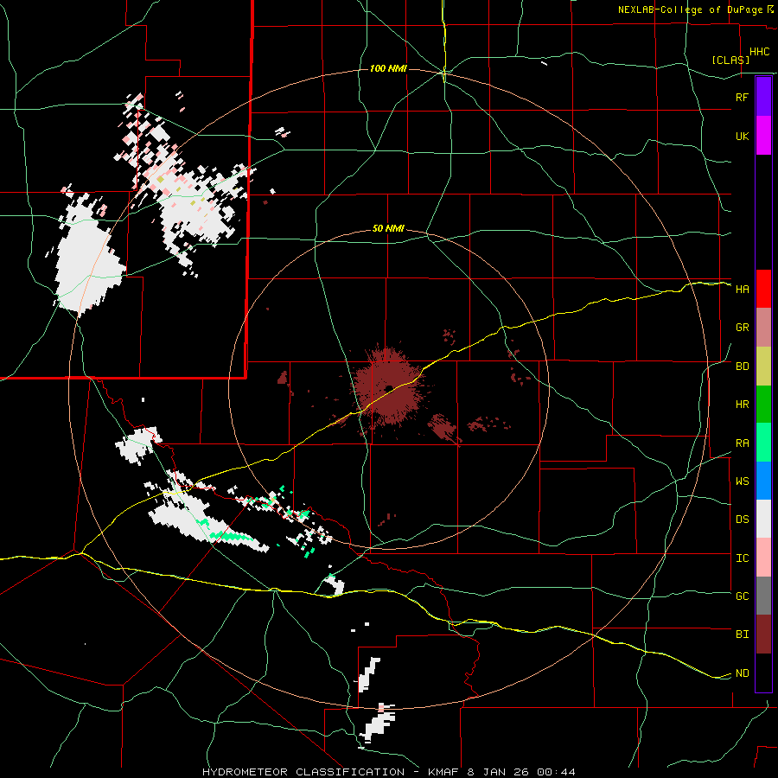Screen dimensions: 778x778
Task: Click the IC legend label
Action: [x=742, y=558]
